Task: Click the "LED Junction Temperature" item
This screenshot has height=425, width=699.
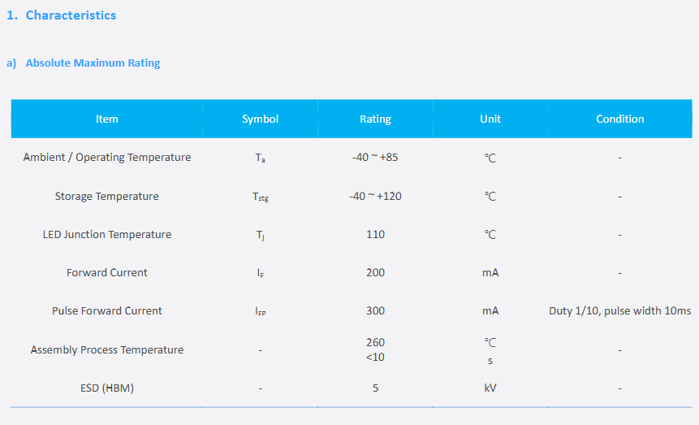Action: 107,235
